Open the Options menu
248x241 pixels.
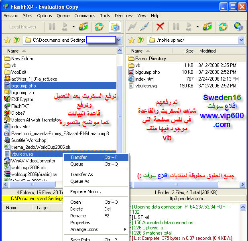45,16
